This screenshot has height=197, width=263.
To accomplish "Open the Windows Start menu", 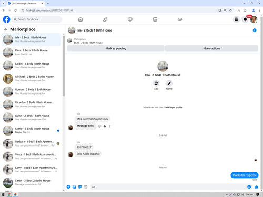I will click(3, 194).
